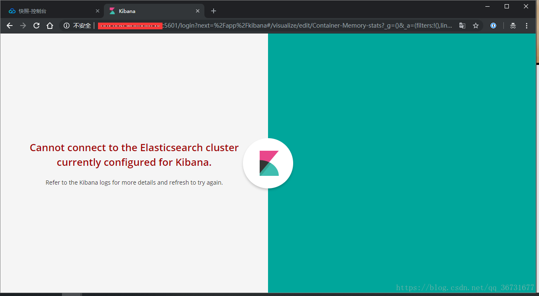Viewport: 539px width, 296px height.
Task: Minimize the browser window
Action: point(487,6)
